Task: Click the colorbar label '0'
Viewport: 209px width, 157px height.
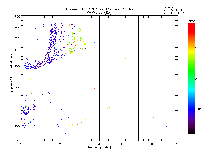Action: tap(196, 79)
